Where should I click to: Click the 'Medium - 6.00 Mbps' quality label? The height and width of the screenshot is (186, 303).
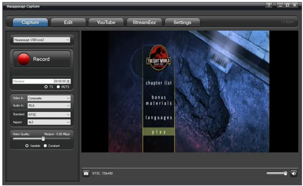pyautogui.click(x=57, y=134)
